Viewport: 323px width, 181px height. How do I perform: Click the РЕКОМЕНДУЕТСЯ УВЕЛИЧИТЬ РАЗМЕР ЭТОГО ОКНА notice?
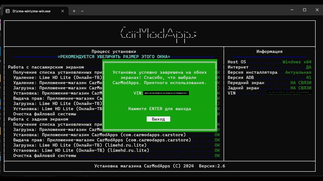click(x=114, y=57)
